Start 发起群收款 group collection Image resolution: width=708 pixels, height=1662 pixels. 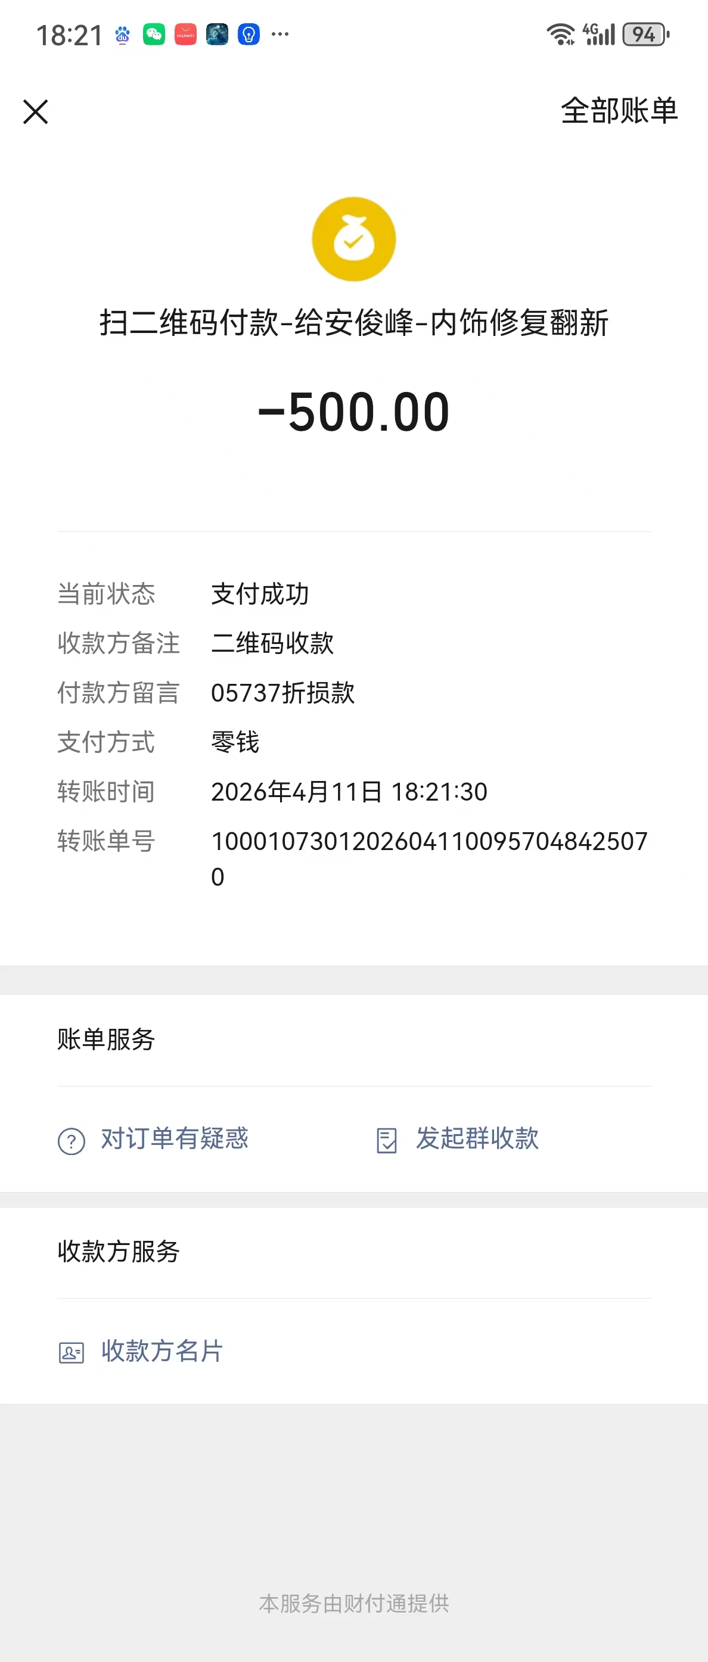click(477, 1138)
